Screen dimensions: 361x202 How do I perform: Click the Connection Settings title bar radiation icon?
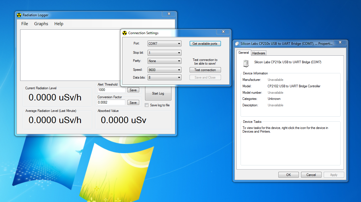[x=125, y=33]
